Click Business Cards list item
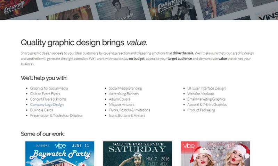278x166 pixels. [41, 110]
